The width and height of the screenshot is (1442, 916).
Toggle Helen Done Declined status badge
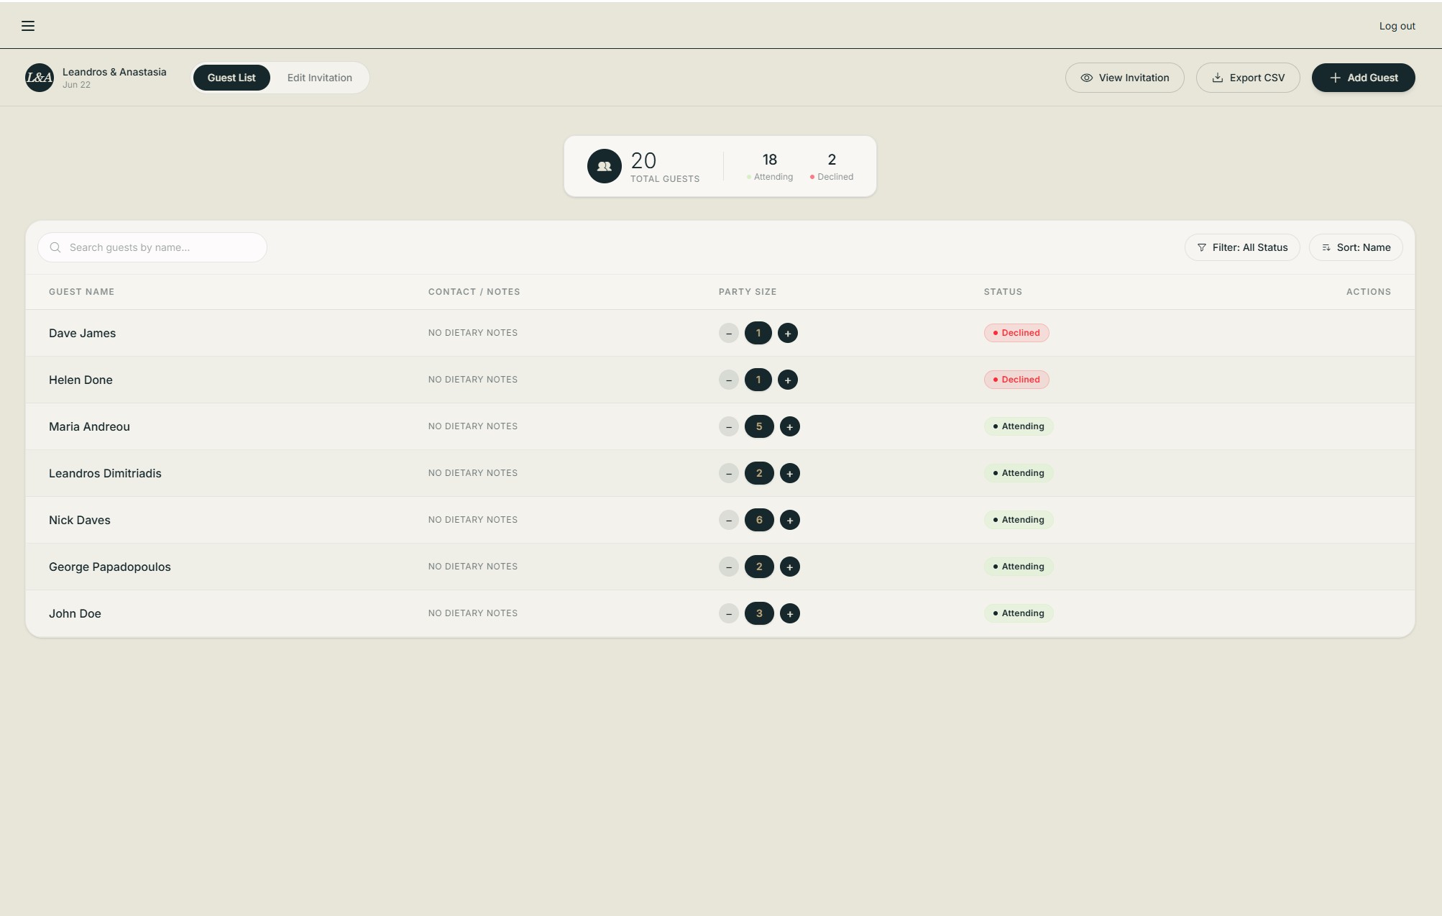1016,380
